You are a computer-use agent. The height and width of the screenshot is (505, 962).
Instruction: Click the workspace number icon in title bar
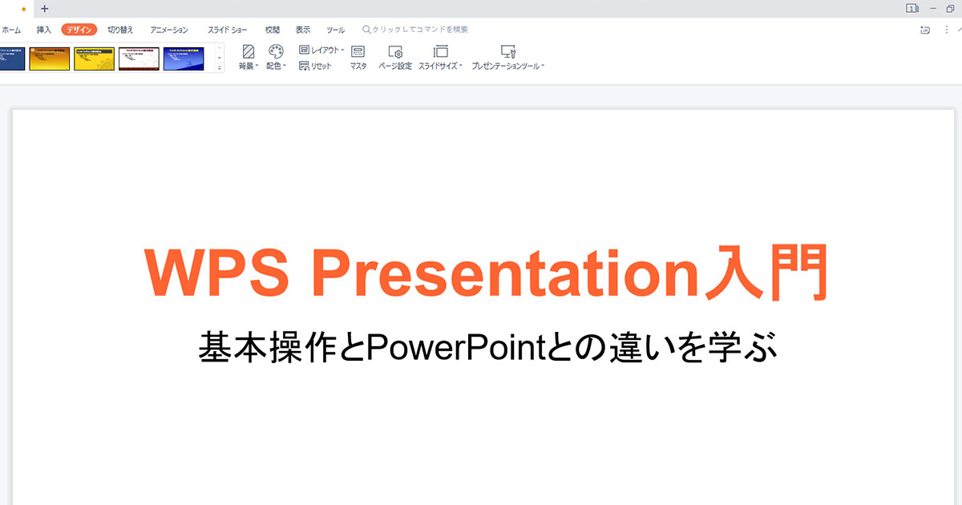click(912, 8)
